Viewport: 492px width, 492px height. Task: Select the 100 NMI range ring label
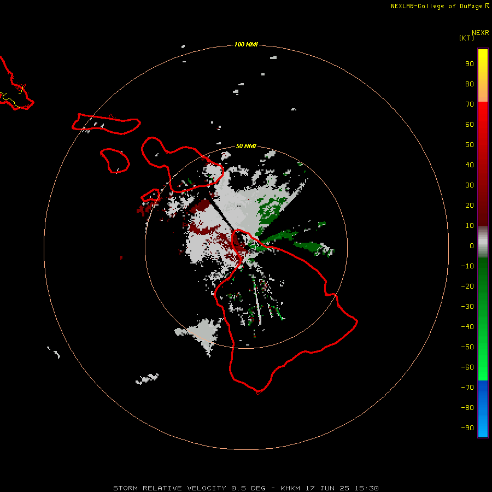[x=246, y=44]
